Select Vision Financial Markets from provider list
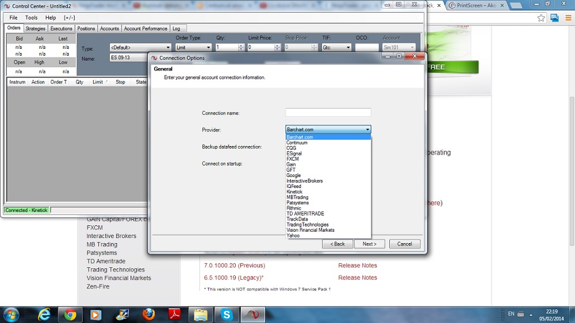This screenshot has height=323, width=575. [x=328, y=230]
